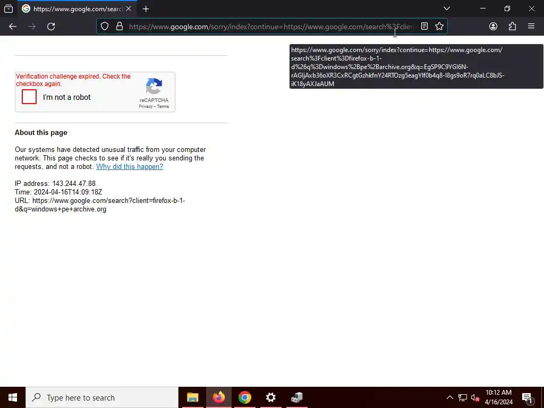Image resolution: width=544 pixels, height=408 pixels.
Task: View site security padlock info
Action: (120, 27)
